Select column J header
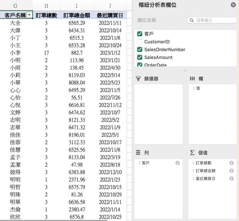 (x=110, y=6)
